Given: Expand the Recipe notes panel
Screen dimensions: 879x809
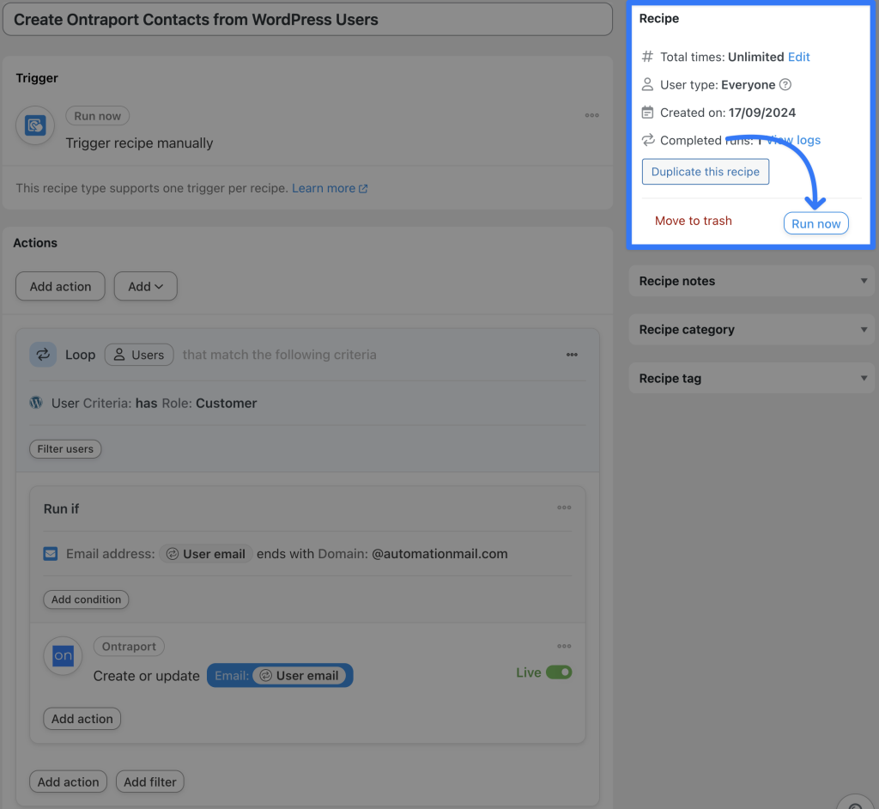Looking at the screenshot, I should 751,281.
